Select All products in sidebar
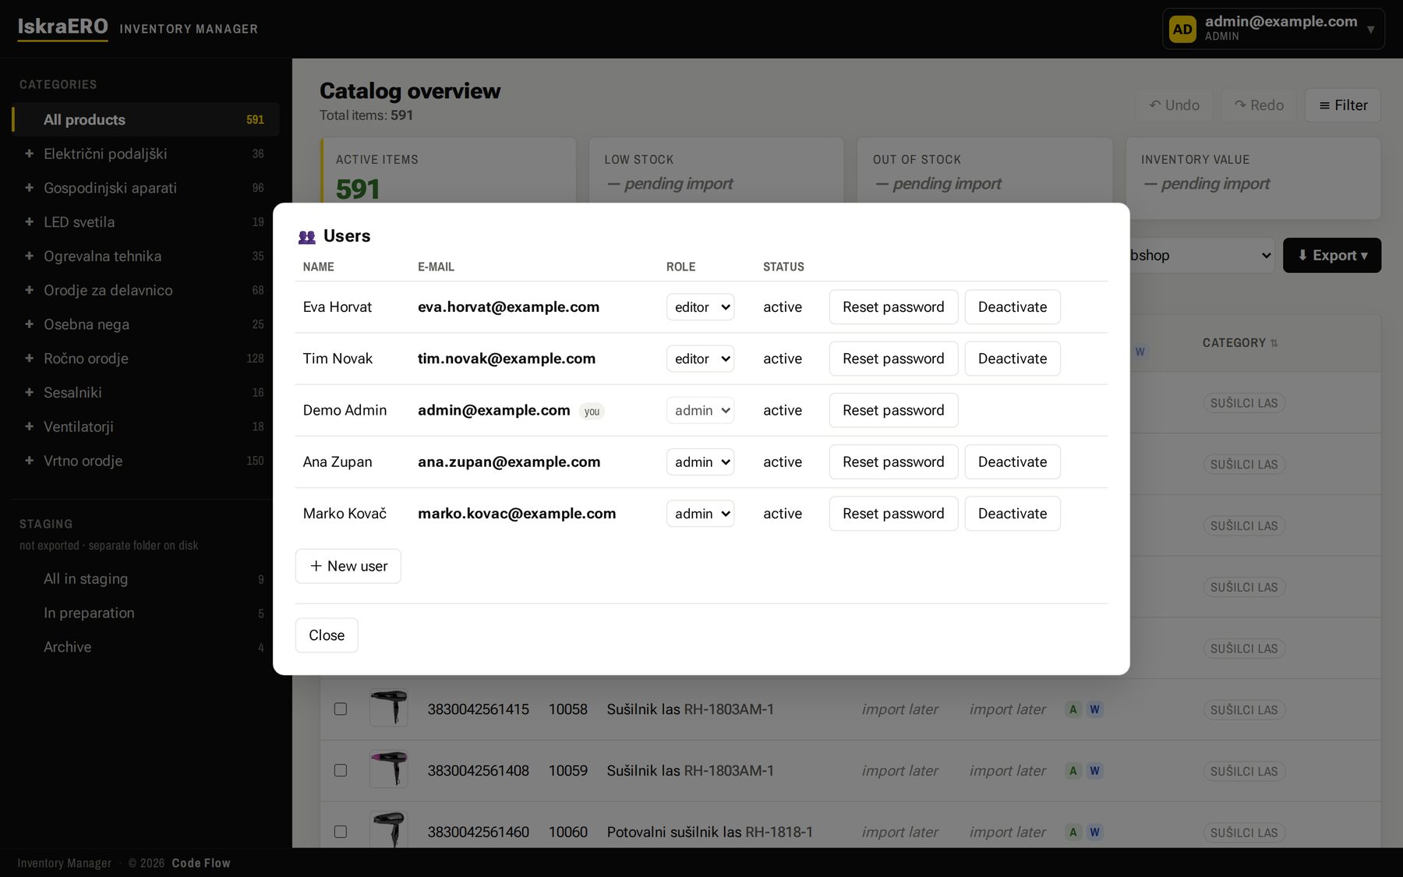This screenshot has height=877, width=1403. pyautogui.click(x=146, y=119)
